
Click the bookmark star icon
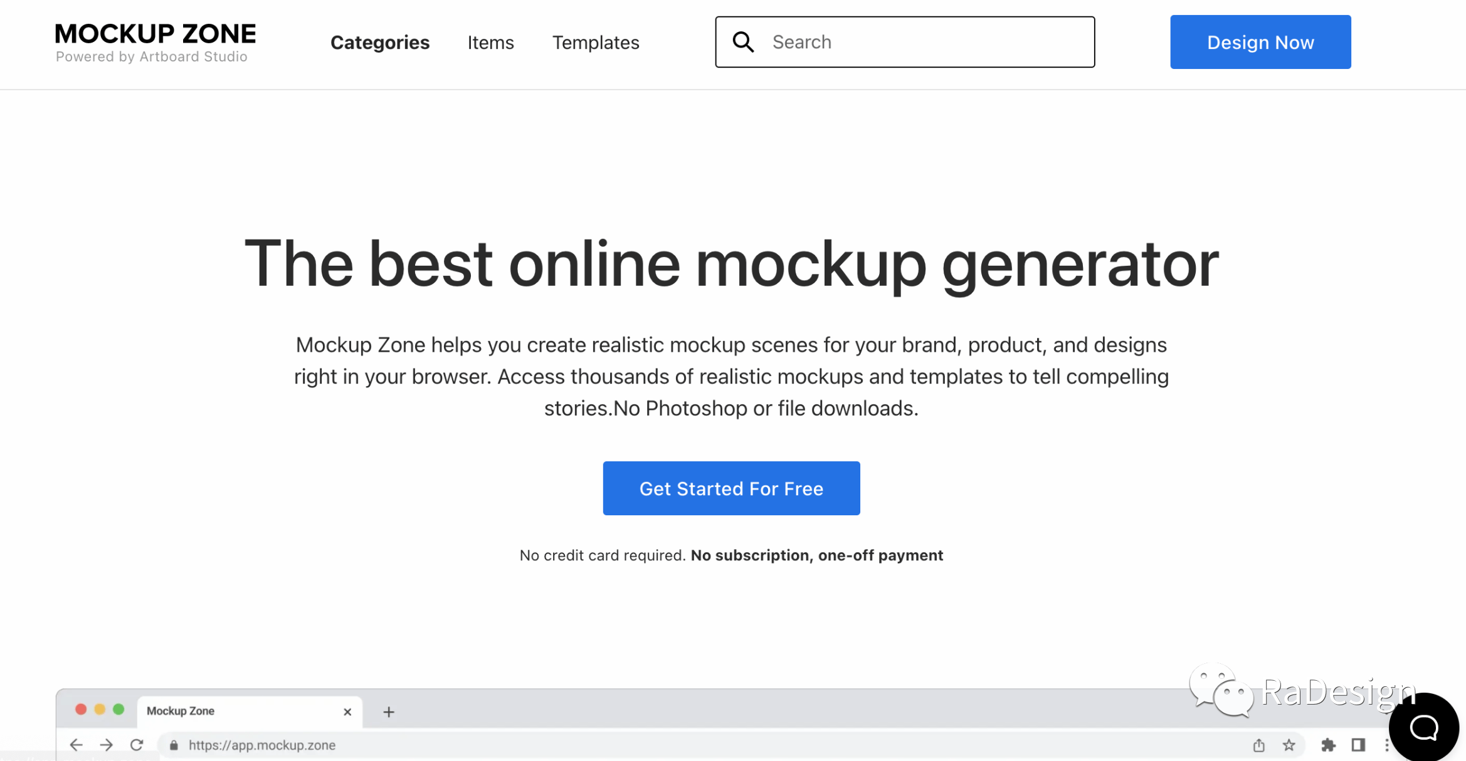(1289, 745)
